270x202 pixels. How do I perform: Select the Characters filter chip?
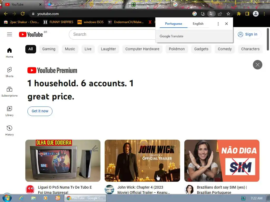(x=250, y=49)
